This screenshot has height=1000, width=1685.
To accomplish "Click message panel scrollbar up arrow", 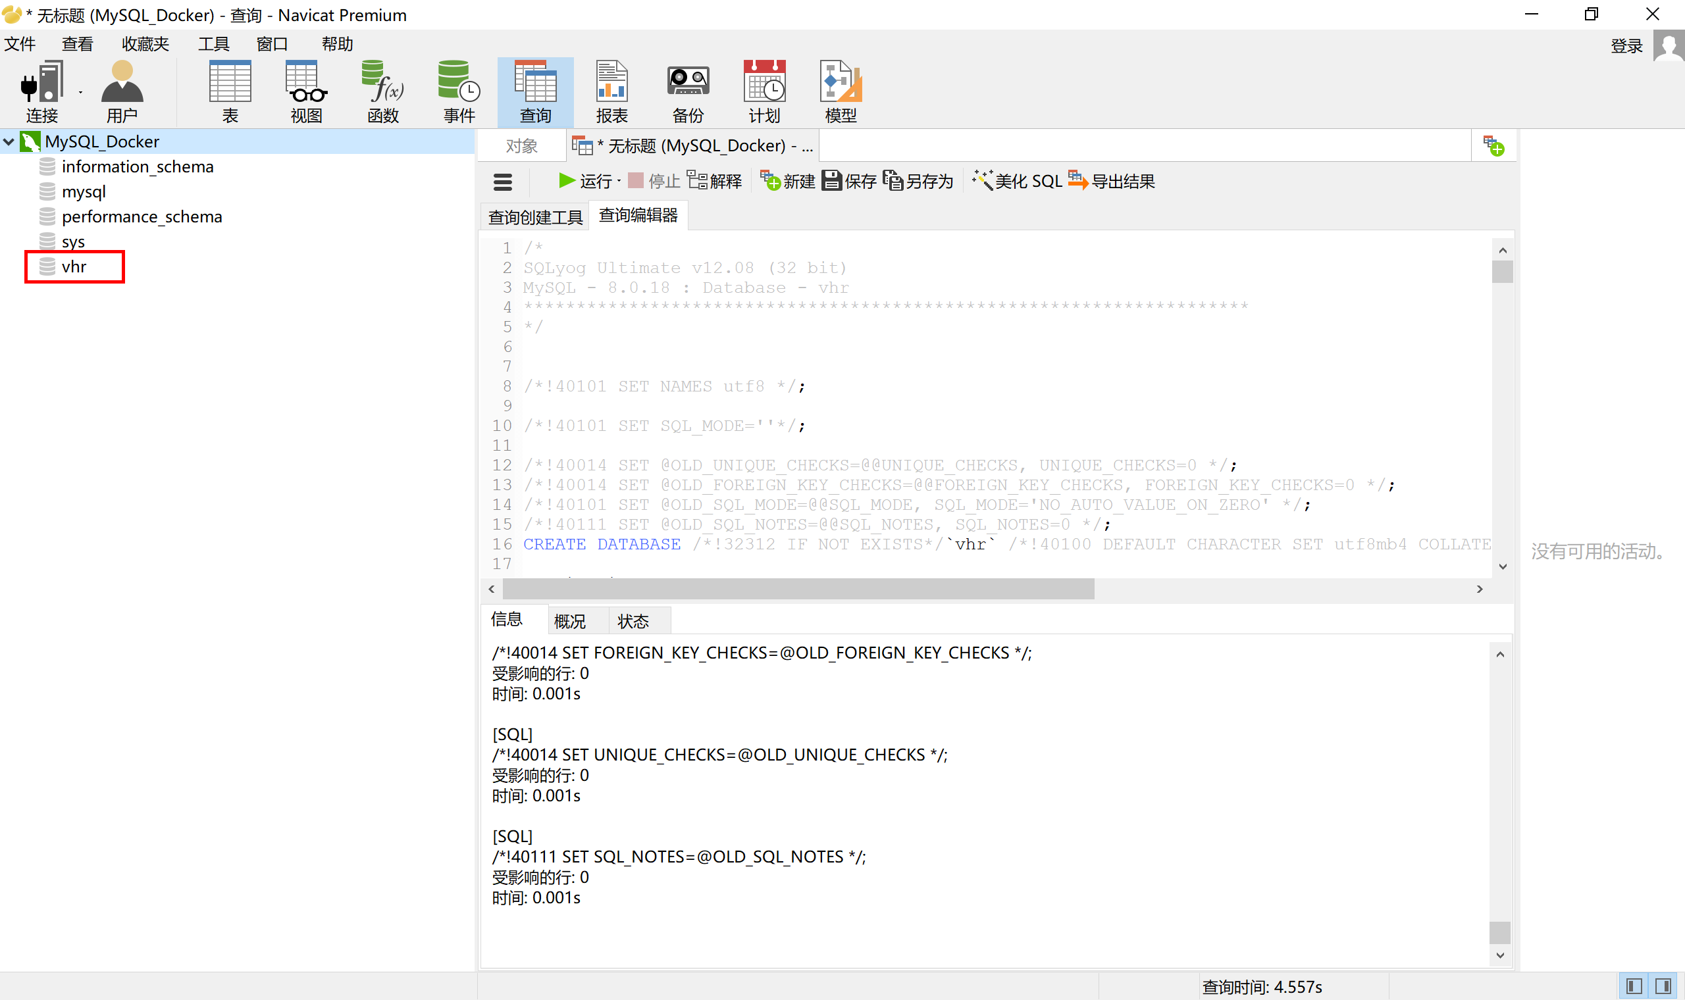I will 1499,655.
